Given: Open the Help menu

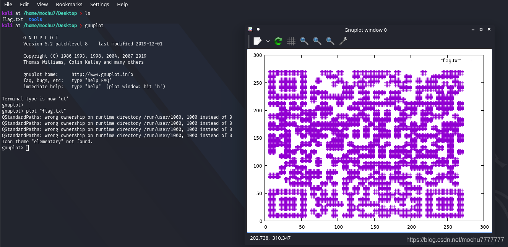Looking at the screenshot, I should tap(122, 5).
